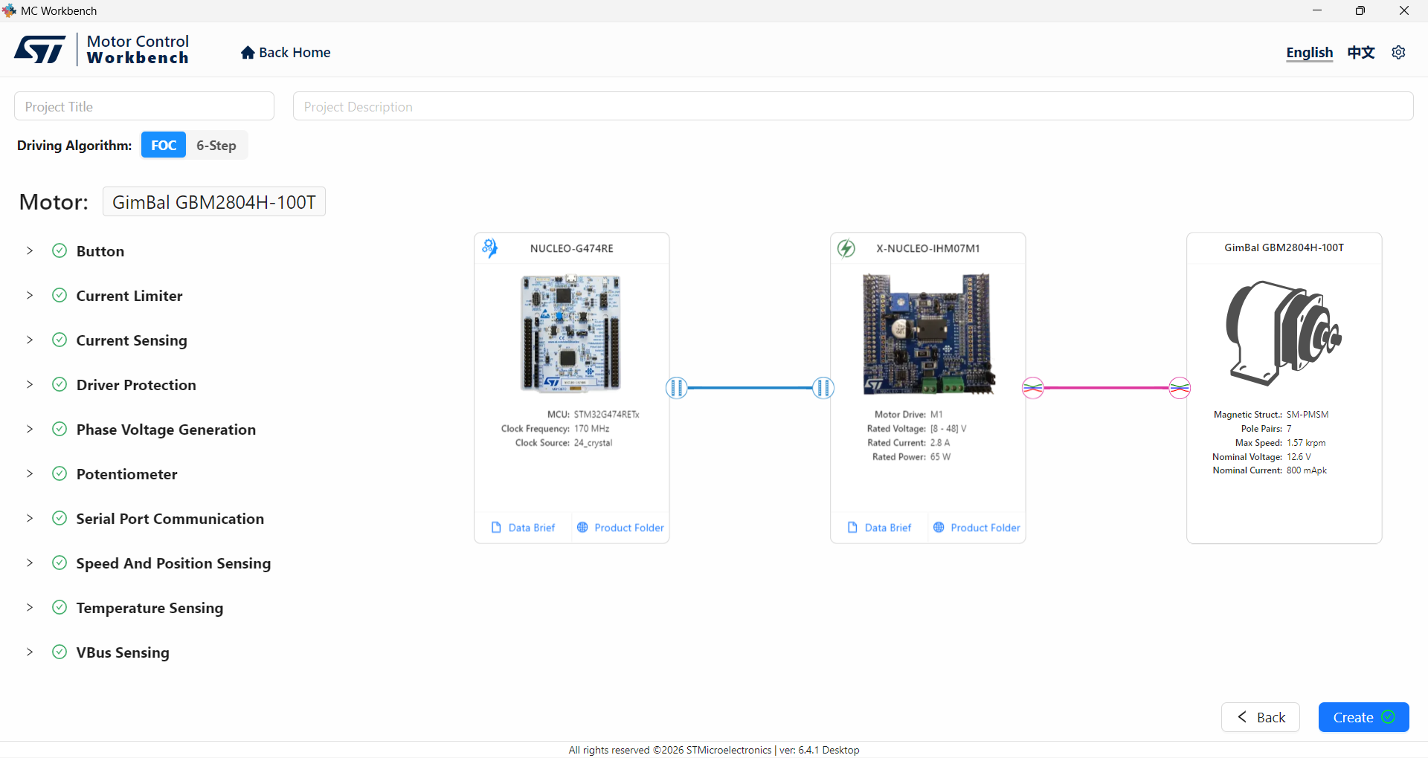Screen dimensions: 1428x758
Task: Click the connector icon on NUCLEO-G474RE card edge
Action: (x=676, y=388)
